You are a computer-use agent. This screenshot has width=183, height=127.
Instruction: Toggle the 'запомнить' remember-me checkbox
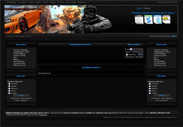[127, 55]
